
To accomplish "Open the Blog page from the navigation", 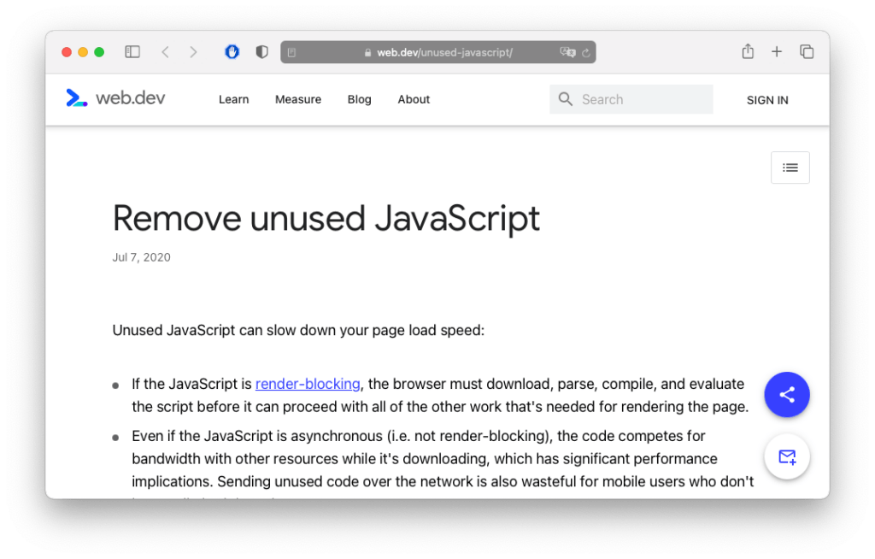I will click(359, 99).
